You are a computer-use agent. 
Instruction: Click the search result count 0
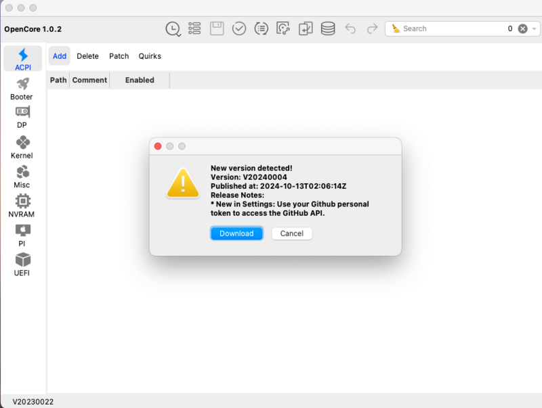[510, 28]
